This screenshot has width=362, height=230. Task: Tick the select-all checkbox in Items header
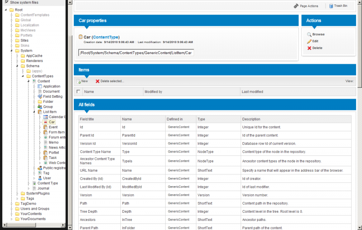(78, 91)
